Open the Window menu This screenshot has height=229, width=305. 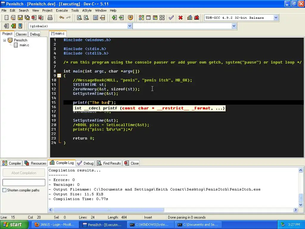pyautogui.click(x=101, y=10)
